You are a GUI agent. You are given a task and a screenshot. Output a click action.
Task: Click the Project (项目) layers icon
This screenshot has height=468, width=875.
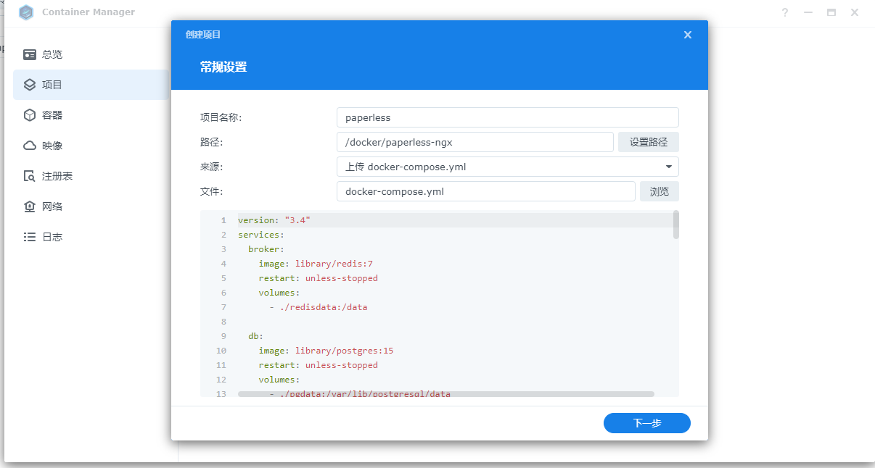(x=30, y=85)
